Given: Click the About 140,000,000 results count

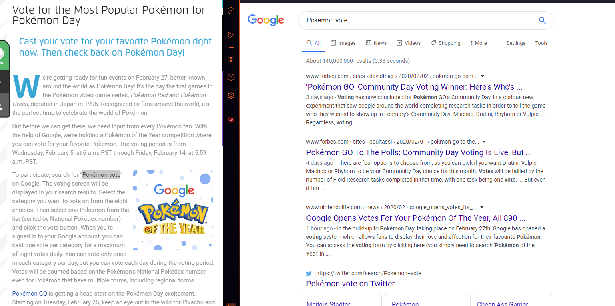Looking at the screenshot, I should tap(358, 61).
